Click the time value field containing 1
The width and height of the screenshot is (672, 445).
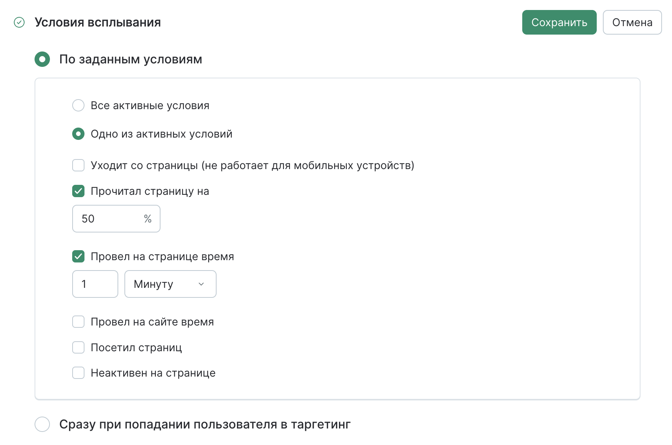coord(95,284)
